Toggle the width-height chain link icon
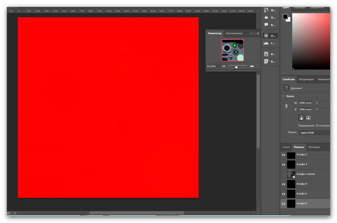The height and width of the screenshot is (223, 337). point(286,106)
